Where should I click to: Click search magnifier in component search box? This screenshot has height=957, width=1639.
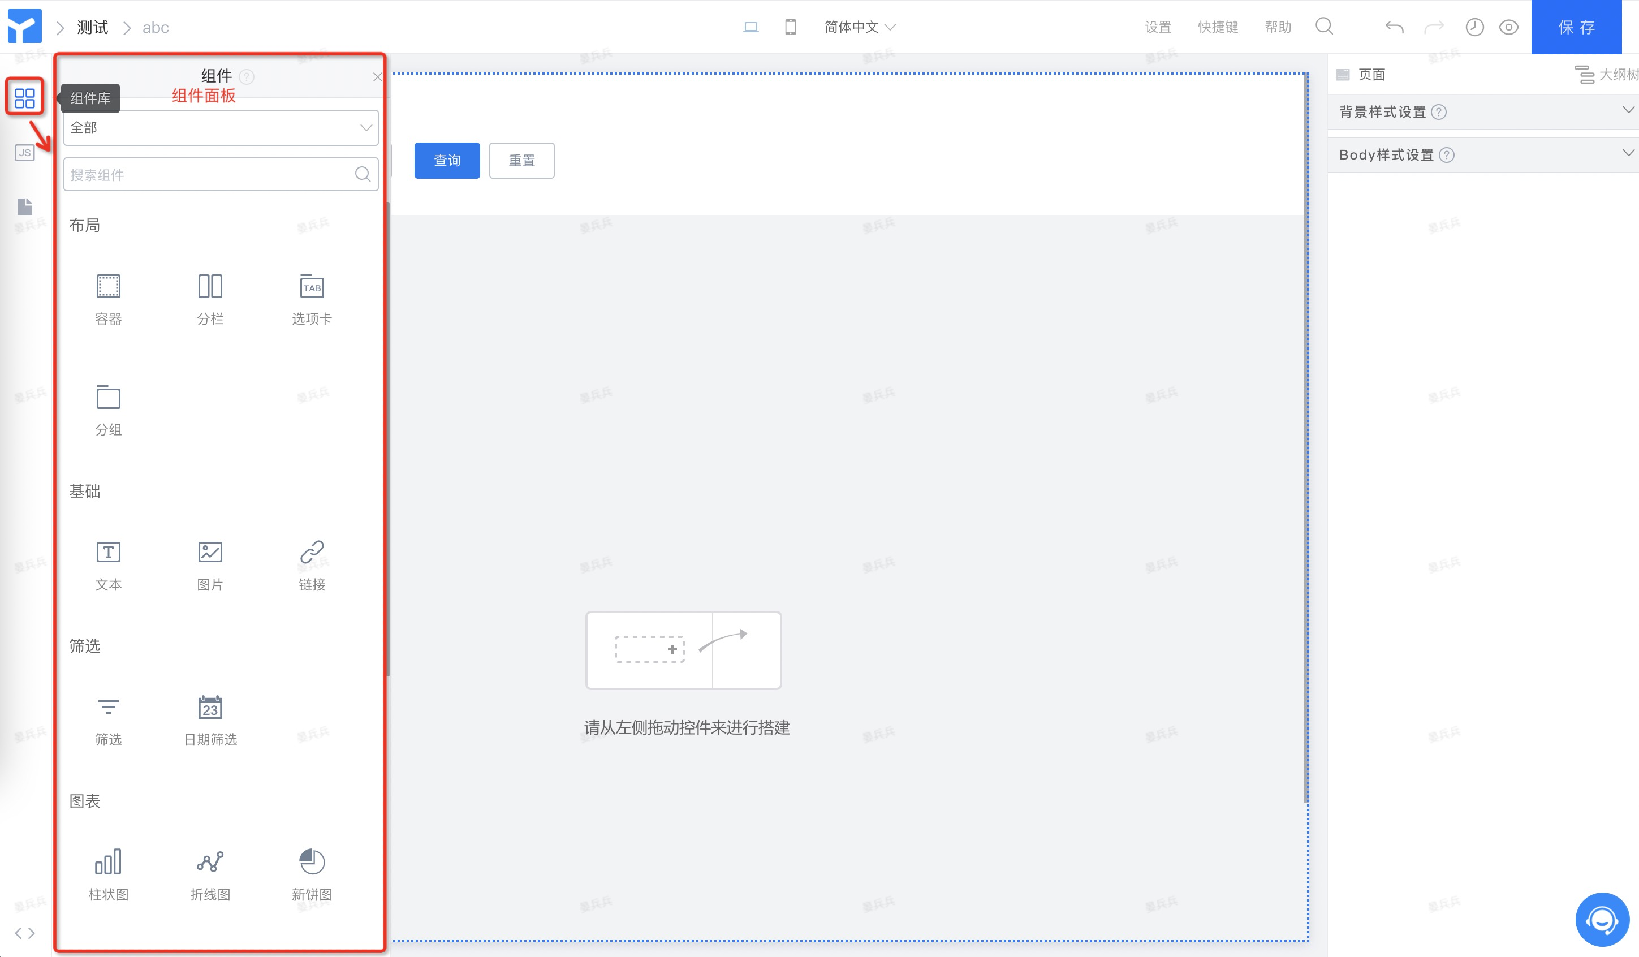pos(363,174)
